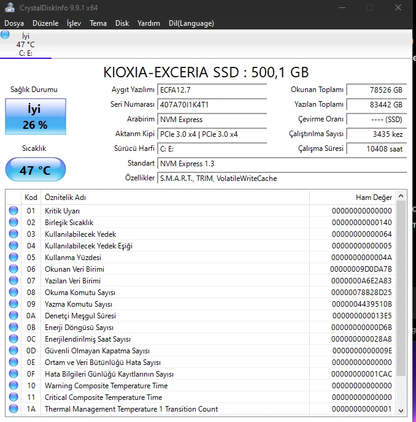Click status orb for Kullanılabilecek Yedek row
The width and height of the screenshot is (416, 422).
point(13,234)
